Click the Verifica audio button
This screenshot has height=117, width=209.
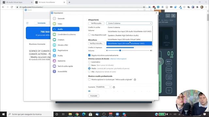(x=96, y=23)
